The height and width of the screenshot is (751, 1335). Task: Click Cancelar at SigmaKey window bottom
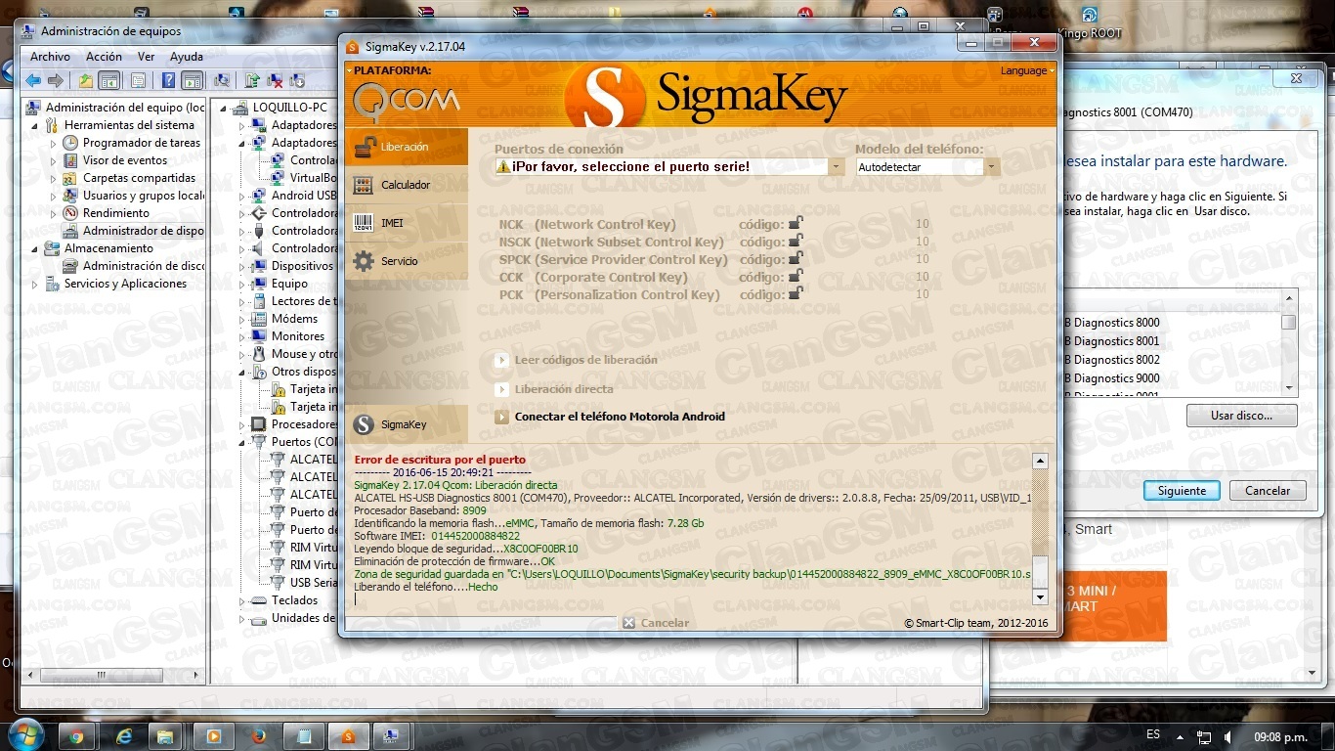[x=656, y=623]
